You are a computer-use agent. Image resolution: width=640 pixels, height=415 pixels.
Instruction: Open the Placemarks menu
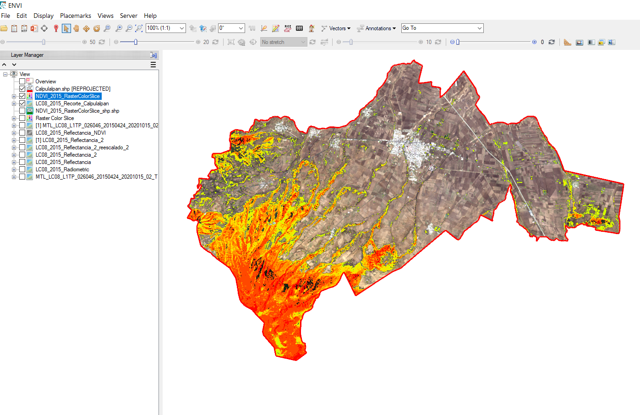tap(75, 16)
